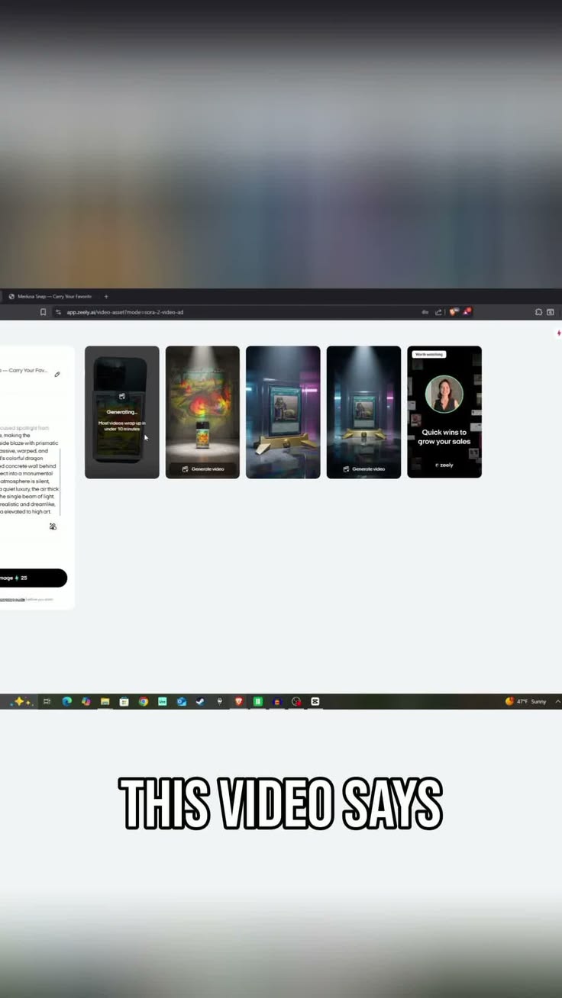Open the Outlook icon in the taskbar
The image size is (562, 998).
point(181,701)
